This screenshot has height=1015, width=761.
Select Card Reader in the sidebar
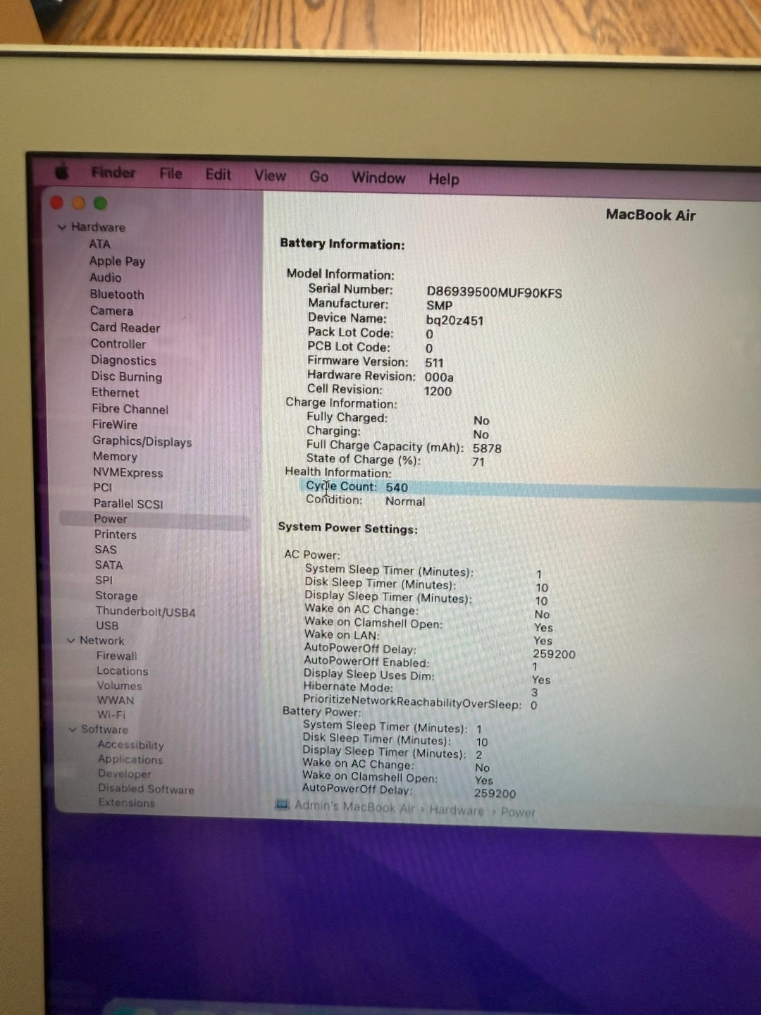pyautogui.click(x=125, y=327)
